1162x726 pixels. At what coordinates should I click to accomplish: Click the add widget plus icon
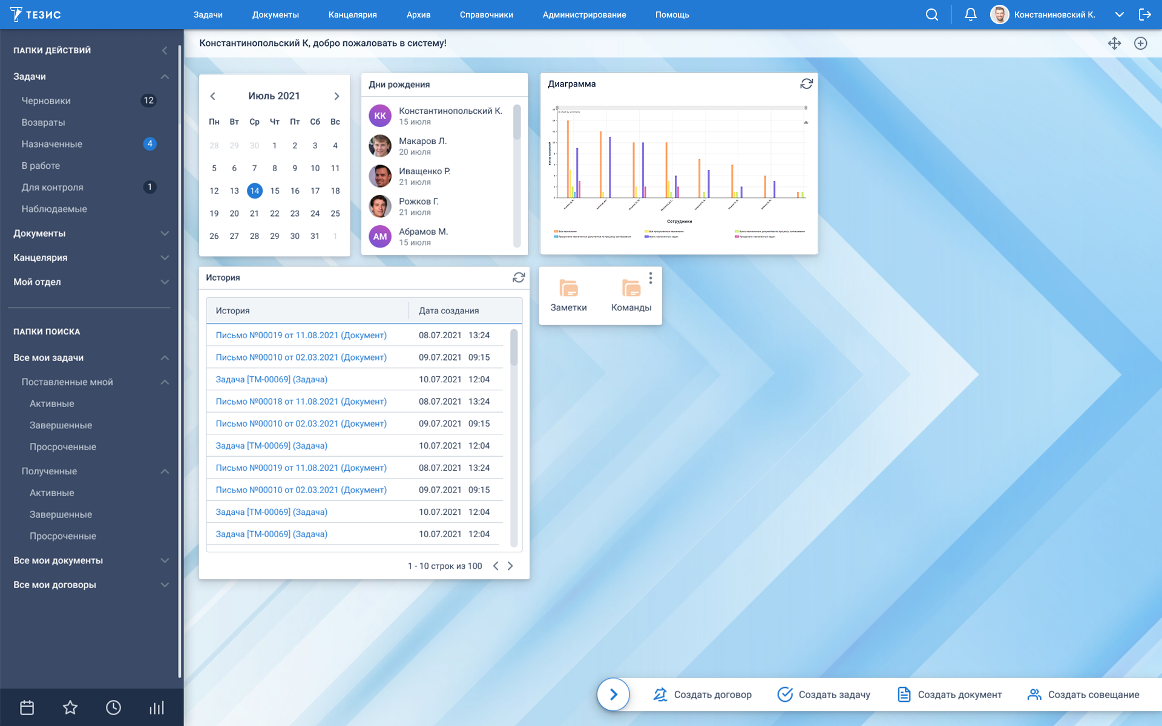pyautogui.click(x=1140, y=44)
